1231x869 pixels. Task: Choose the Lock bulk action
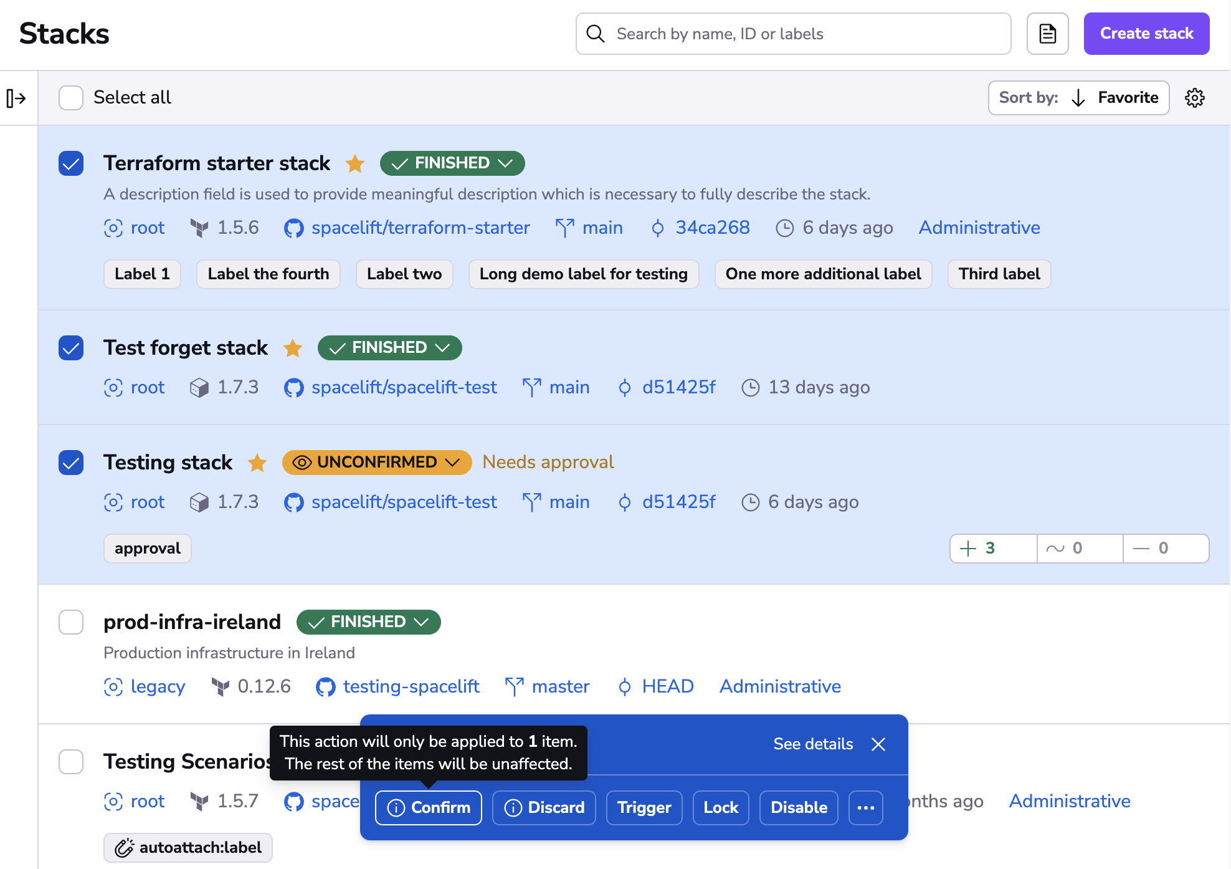[x=720, y=807]
